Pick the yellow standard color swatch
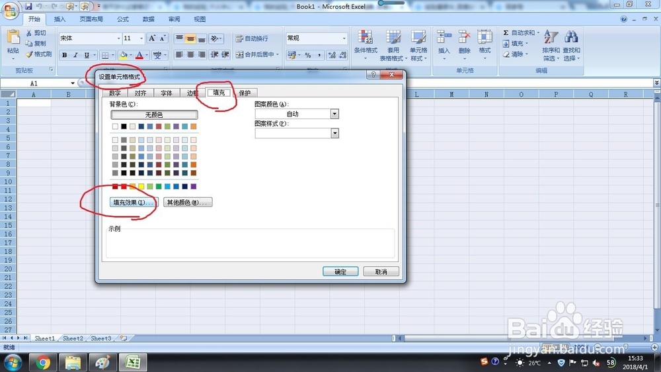Viewport: 661px width, 372px height. 141,186
